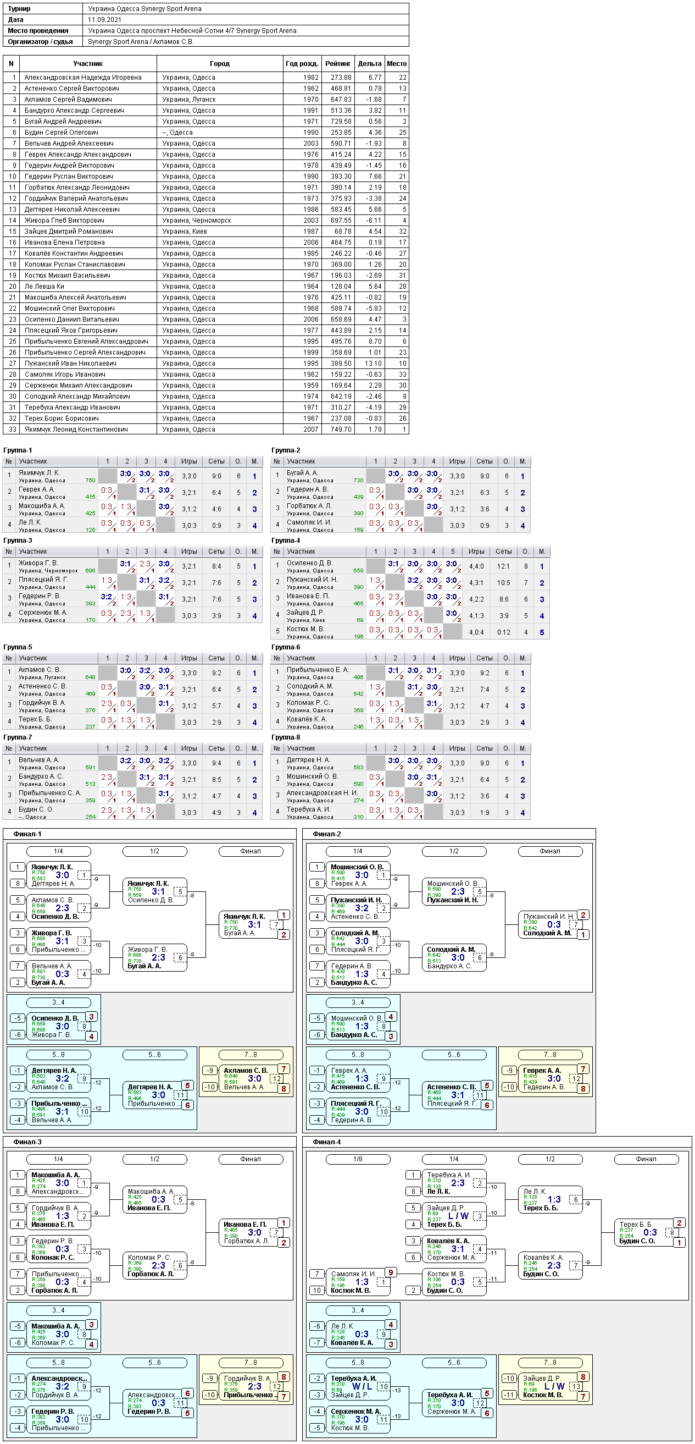Screen dimensions: 695x1444
Task: Click the 'Группа-7' heading
Action: pos(18,737)
